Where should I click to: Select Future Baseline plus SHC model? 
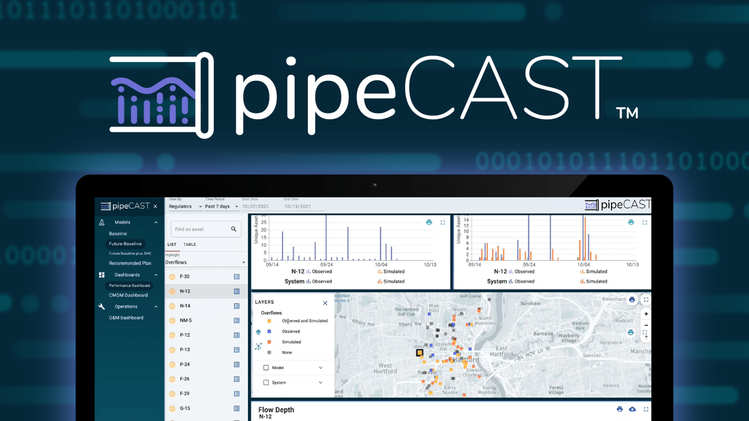coord(131,254)
